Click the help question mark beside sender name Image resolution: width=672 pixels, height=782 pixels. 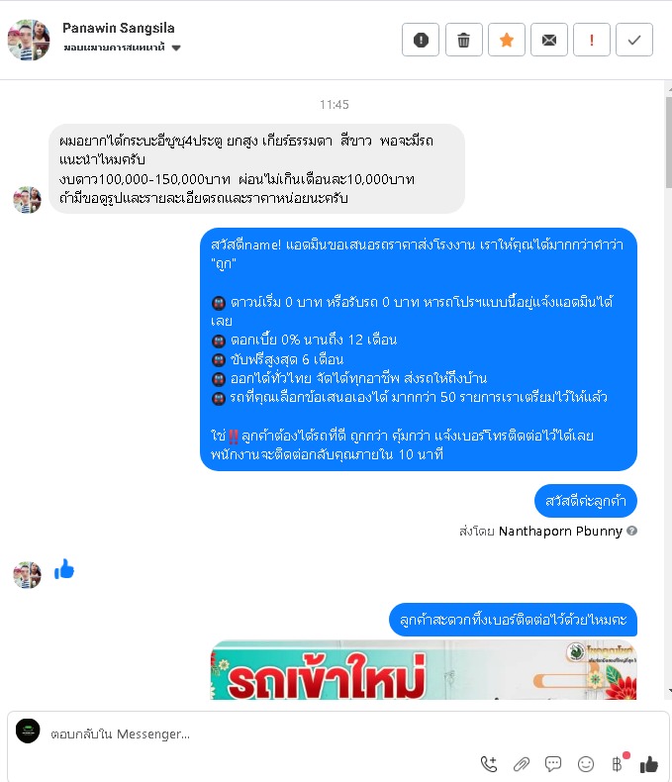tap(631, 531)
